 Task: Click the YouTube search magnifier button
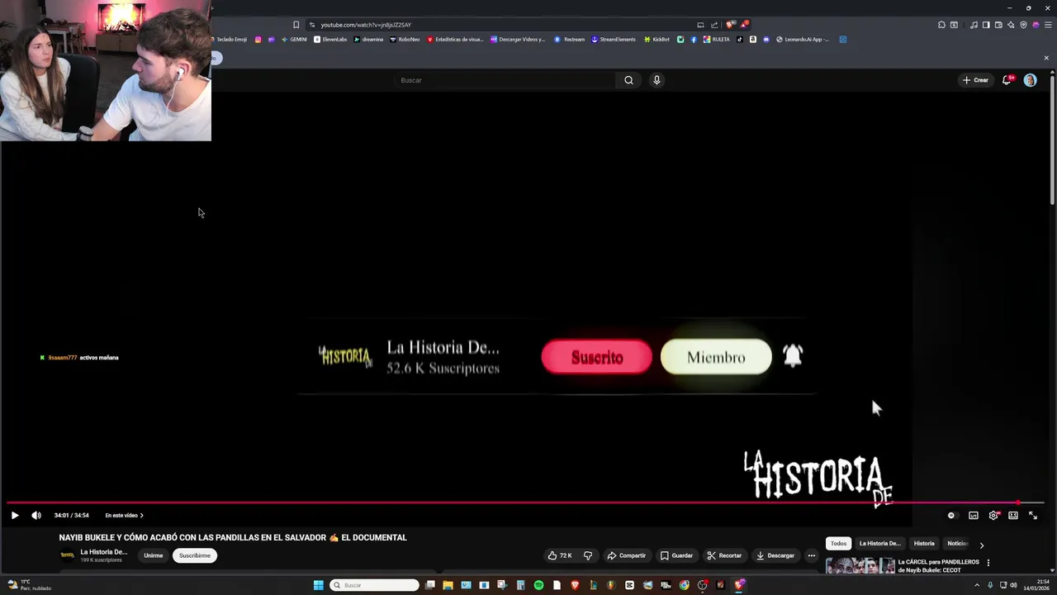628,80
